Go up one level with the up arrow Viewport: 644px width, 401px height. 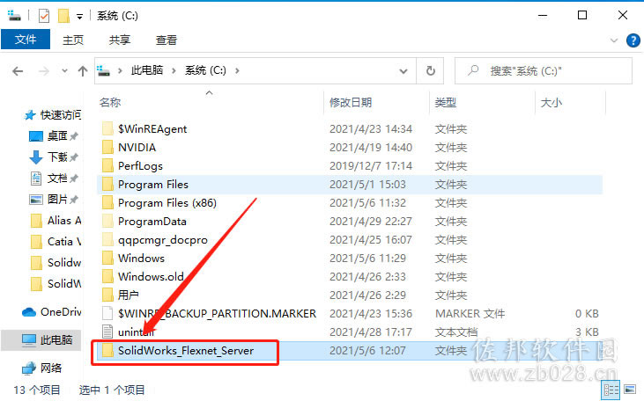click(83, 71)
